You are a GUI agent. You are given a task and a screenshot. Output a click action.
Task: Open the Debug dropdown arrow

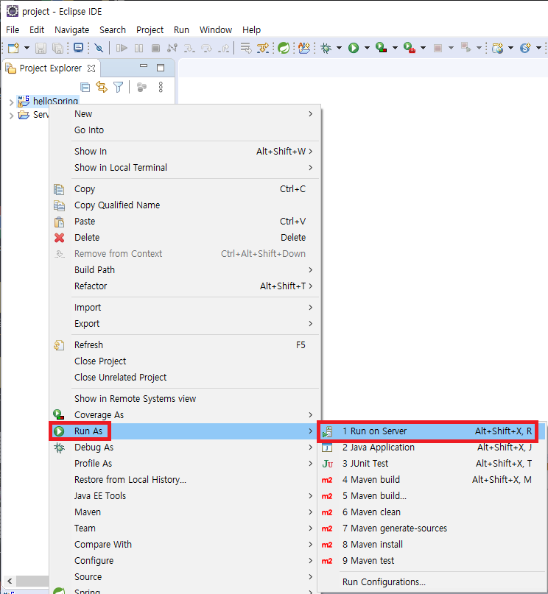pyautogui.click(x=339, y=48)
